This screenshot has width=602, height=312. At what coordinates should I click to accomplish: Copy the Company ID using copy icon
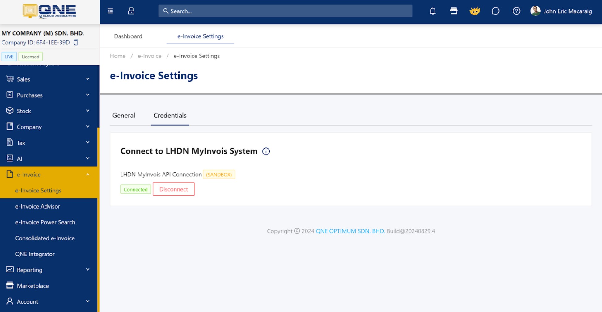(x=76, y=43)
